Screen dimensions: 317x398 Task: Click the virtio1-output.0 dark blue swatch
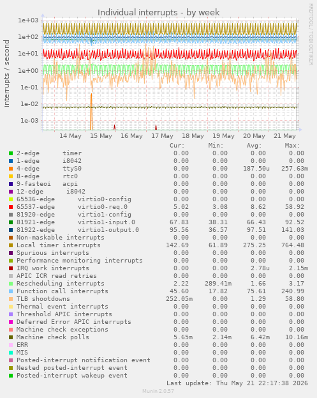click(11, 230)
